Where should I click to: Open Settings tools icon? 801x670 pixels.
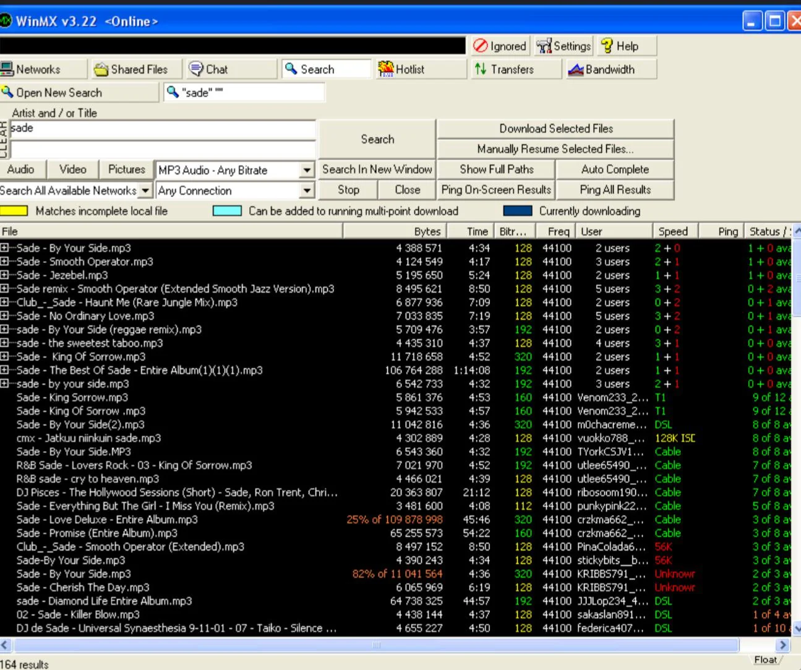point(544,46)
